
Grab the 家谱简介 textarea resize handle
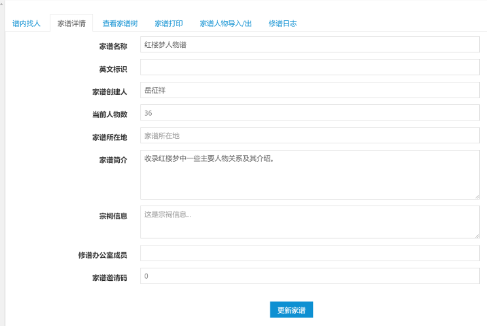pyautogui.click(x=477, y=197)
